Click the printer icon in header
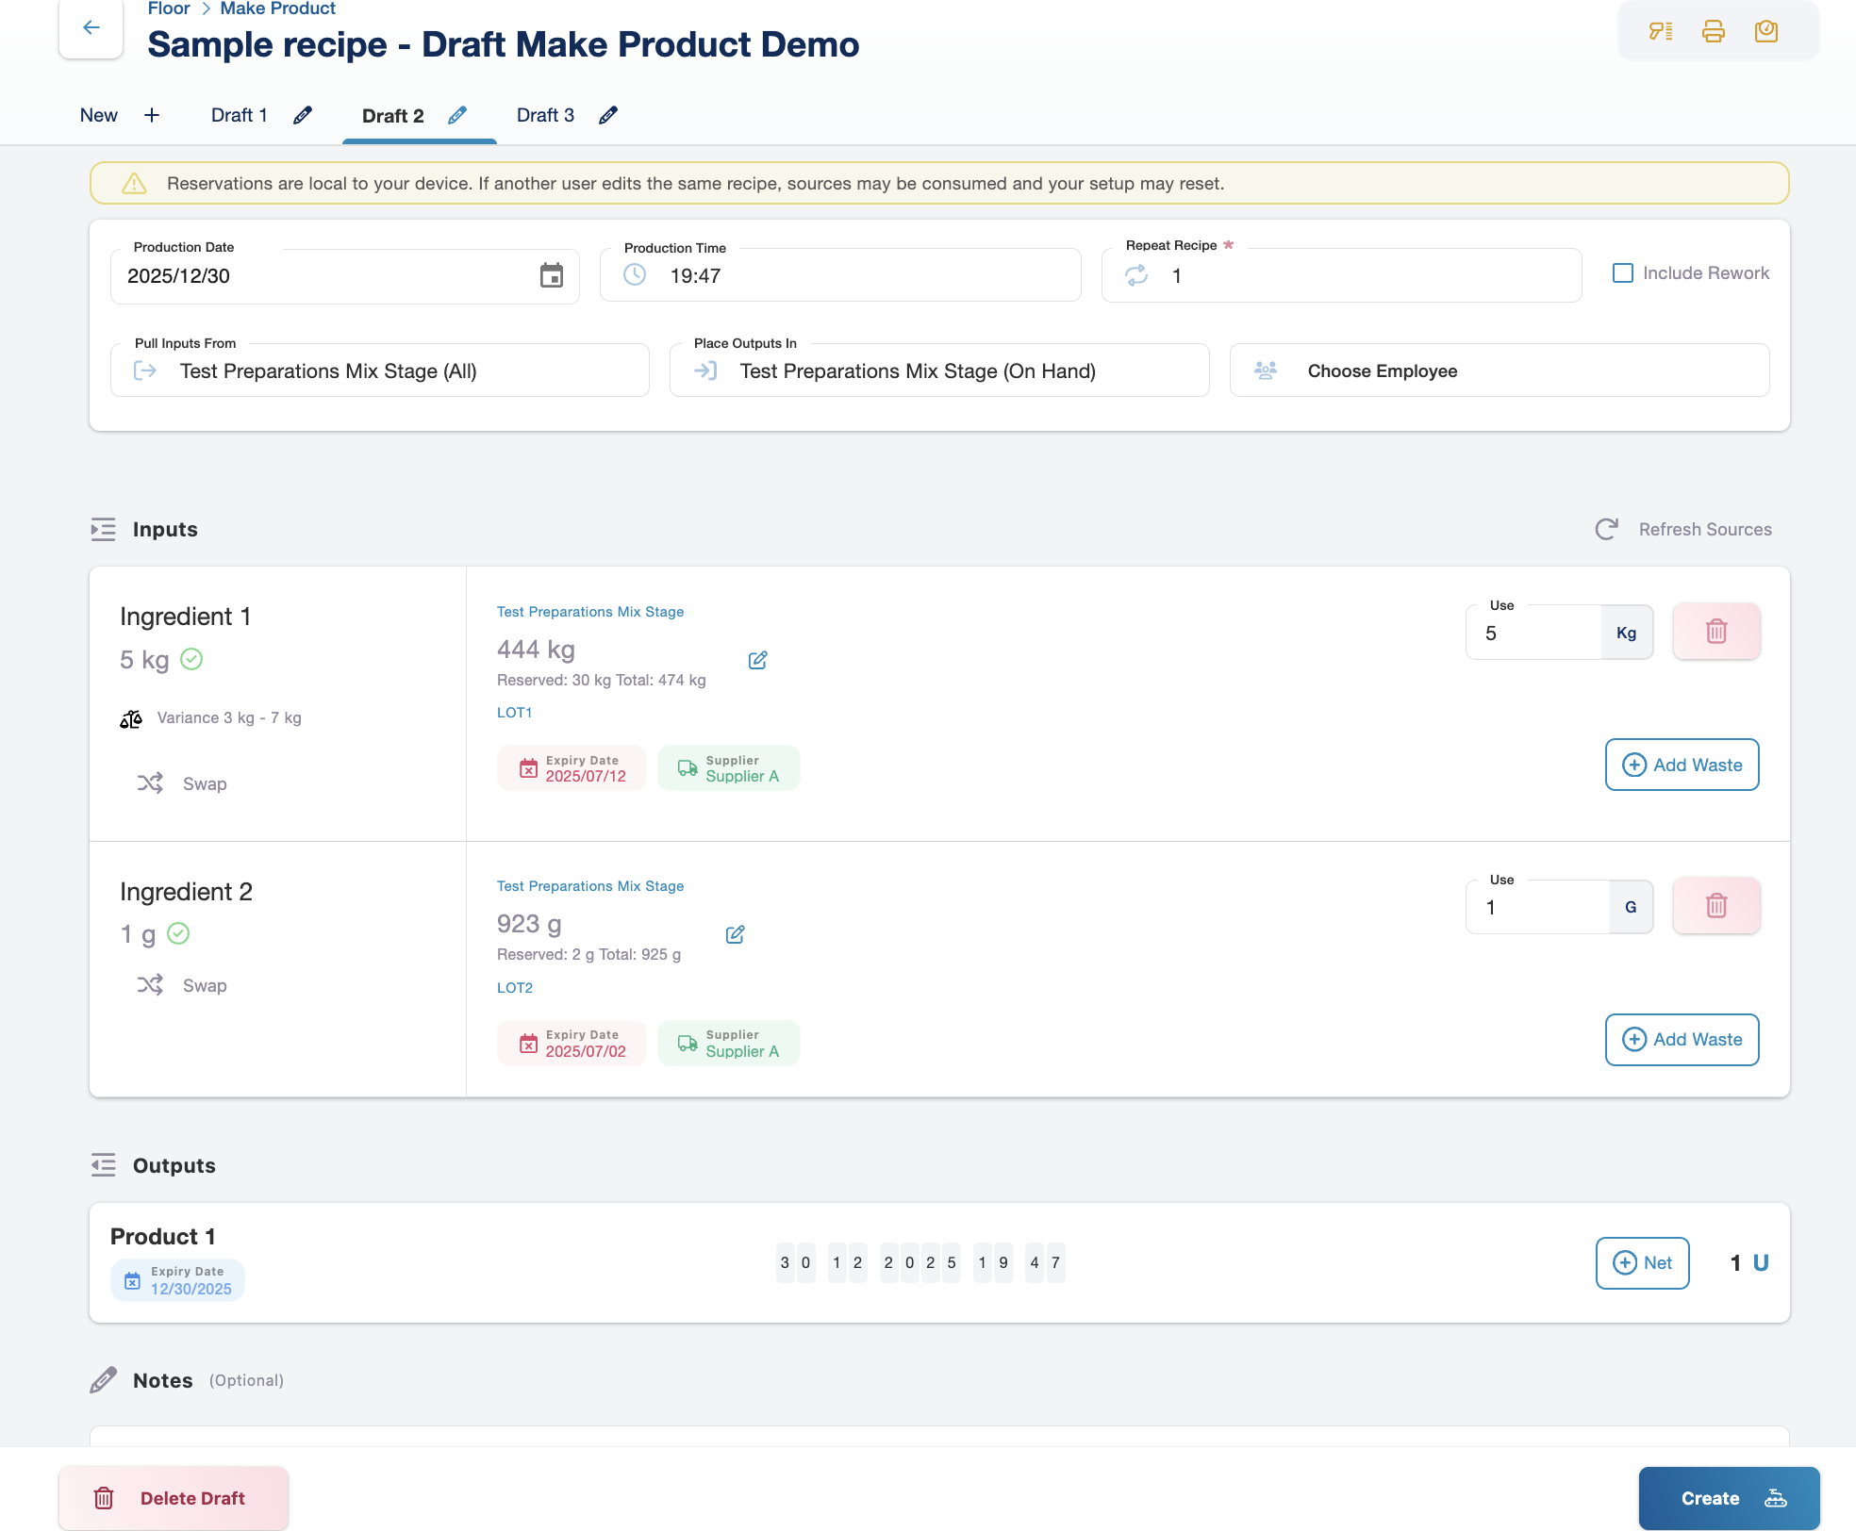The image size is (1856, 1531). pyautogui.click(x=1713, y=32)
